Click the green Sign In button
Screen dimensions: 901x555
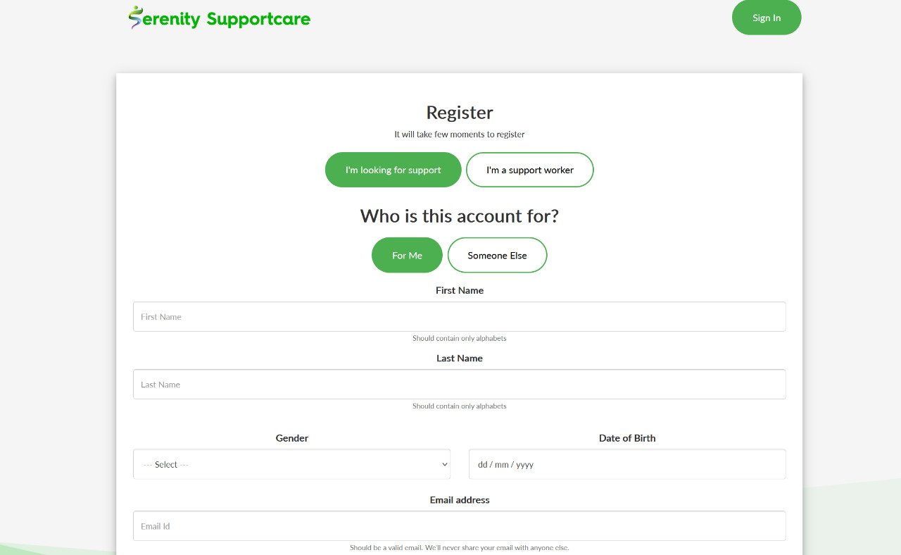pos(767,18)
